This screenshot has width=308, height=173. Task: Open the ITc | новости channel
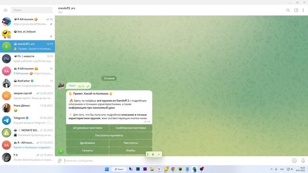click(x=27, y=59)
